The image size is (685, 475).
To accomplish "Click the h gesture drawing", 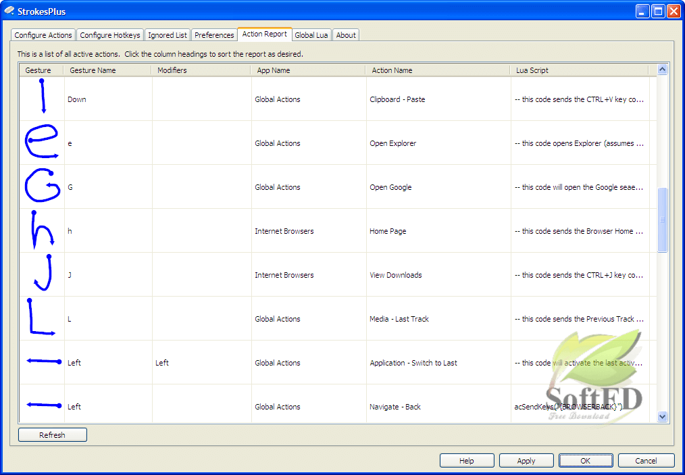I will (43, 229).
